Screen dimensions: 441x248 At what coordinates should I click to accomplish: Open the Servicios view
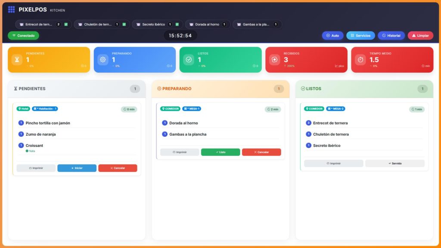(x=360, y=35)
